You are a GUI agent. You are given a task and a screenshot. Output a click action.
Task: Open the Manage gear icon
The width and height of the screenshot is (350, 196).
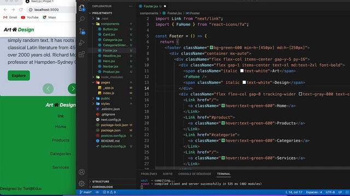(81, 183)
